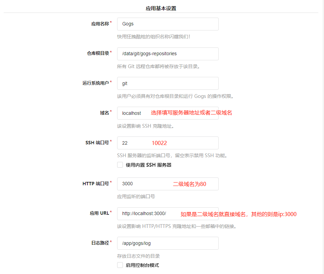
Task: Click the 应用 URL field
Action: [168, 214]
